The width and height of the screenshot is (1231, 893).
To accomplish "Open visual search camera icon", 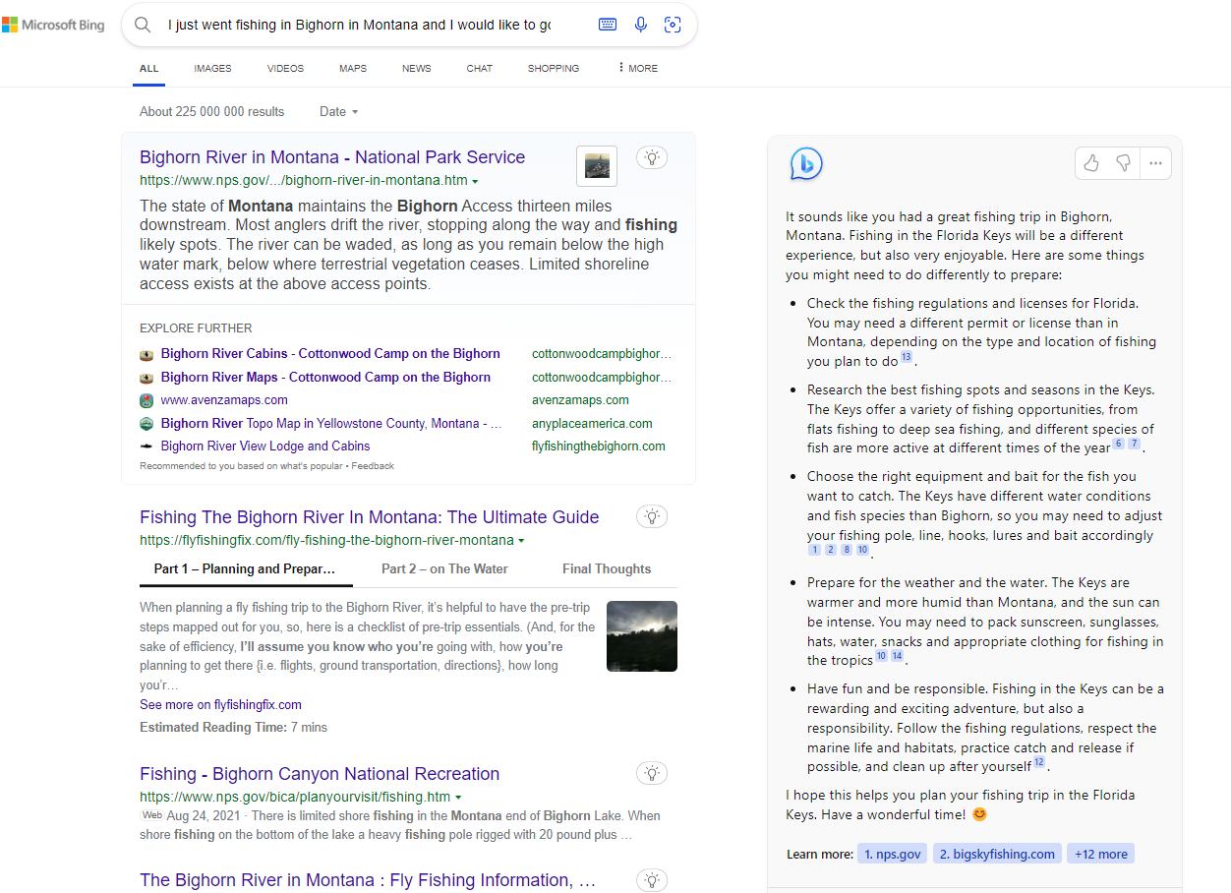I will click(673, 25).
